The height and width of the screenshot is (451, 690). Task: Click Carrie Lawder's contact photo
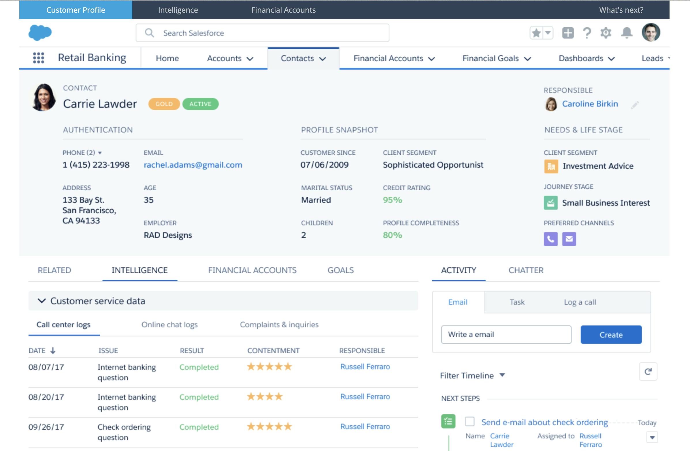coord(44,97)
